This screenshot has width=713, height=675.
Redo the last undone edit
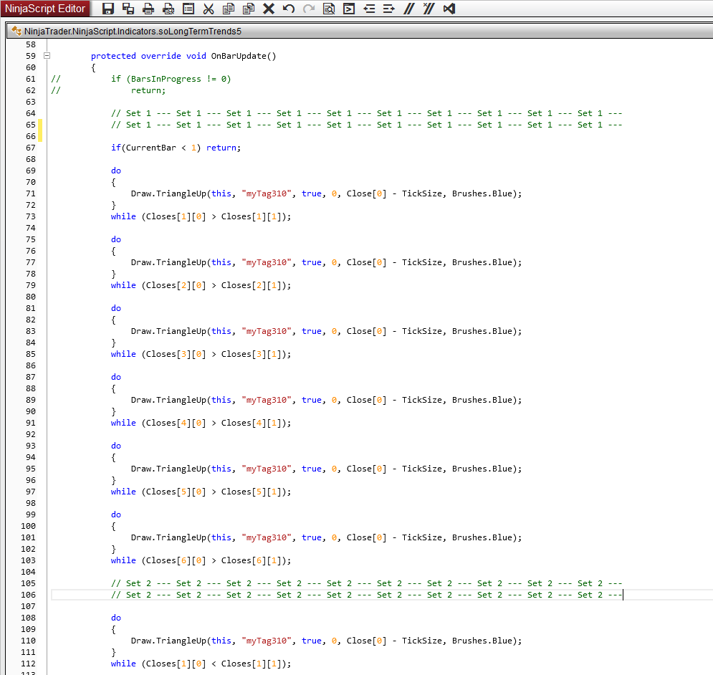click(x=309, y=9)
